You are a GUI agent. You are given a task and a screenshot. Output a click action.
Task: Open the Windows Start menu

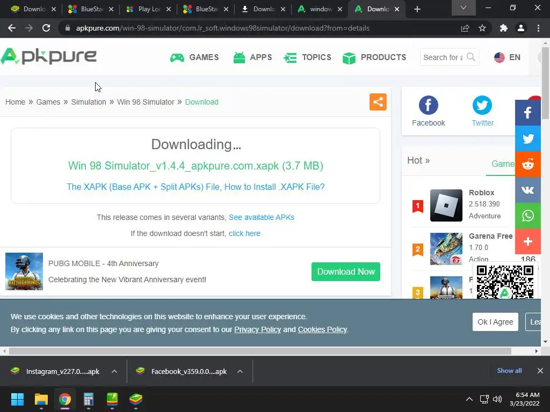17,399
